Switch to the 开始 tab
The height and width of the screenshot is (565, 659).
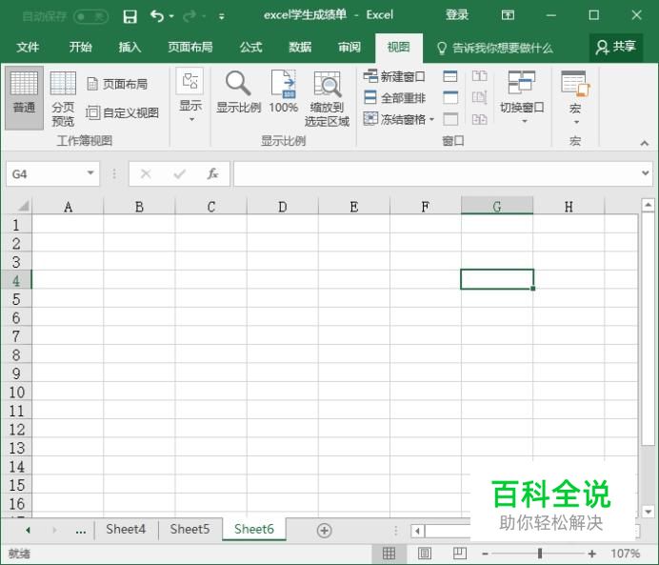click(80, 47)
